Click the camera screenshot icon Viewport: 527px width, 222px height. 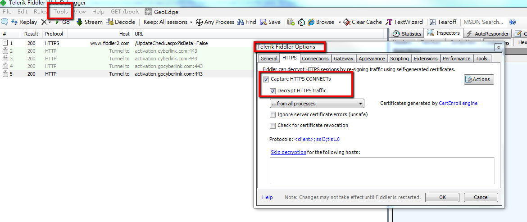coord(291,22)
